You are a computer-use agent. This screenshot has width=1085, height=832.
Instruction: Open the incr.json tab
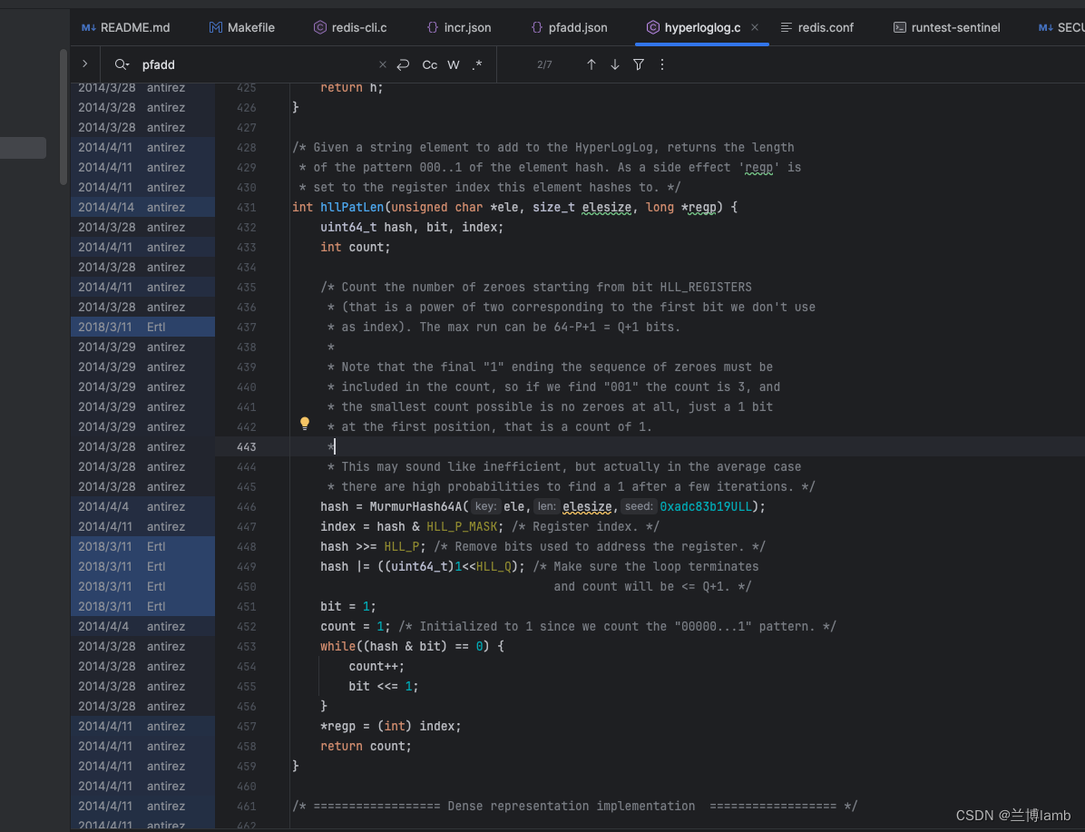[459, 28]
